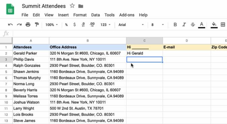
Task: Toggle strikethrough formatting
Action: 193,25
